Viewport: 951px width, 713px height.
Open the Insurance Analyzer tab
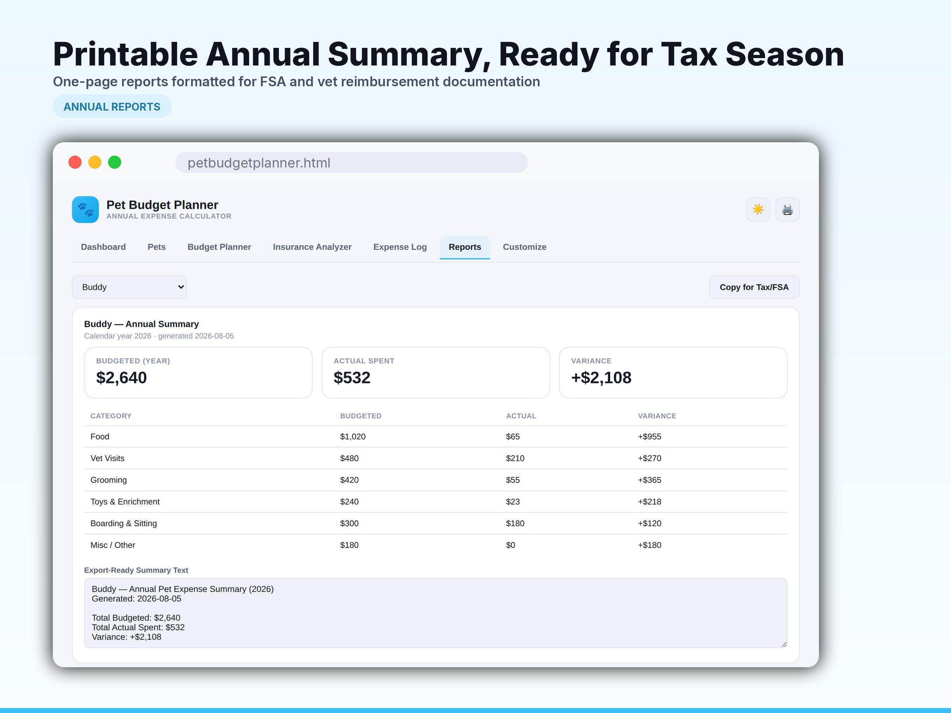[312, 247]
